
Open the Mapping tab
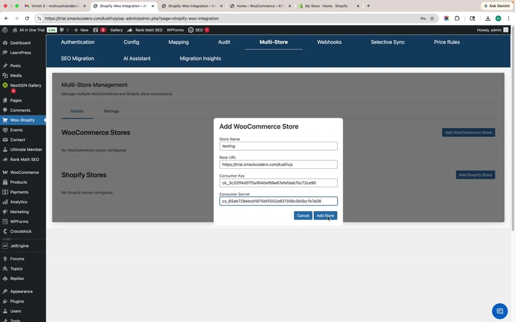click(x=178, y=42)
